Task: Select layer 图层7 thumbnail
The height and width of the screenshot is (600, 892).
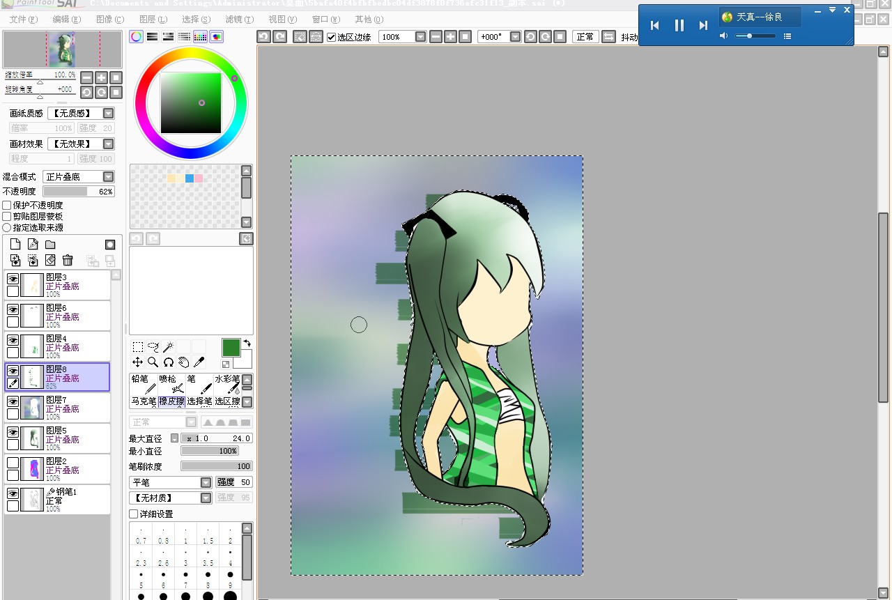Action: coord(32,407)
